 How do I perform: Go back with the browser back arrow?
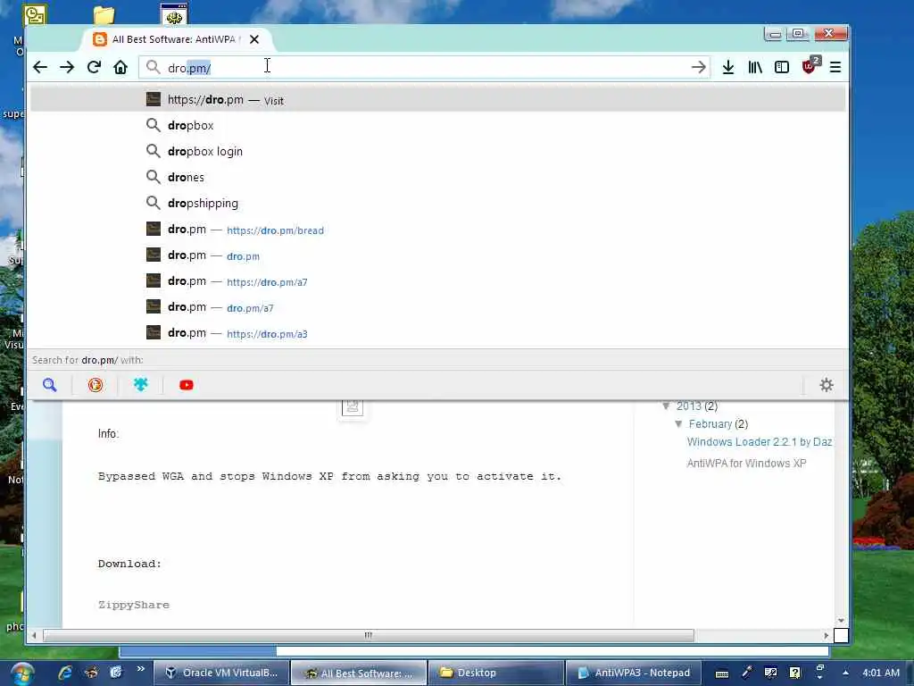point(40,67)
